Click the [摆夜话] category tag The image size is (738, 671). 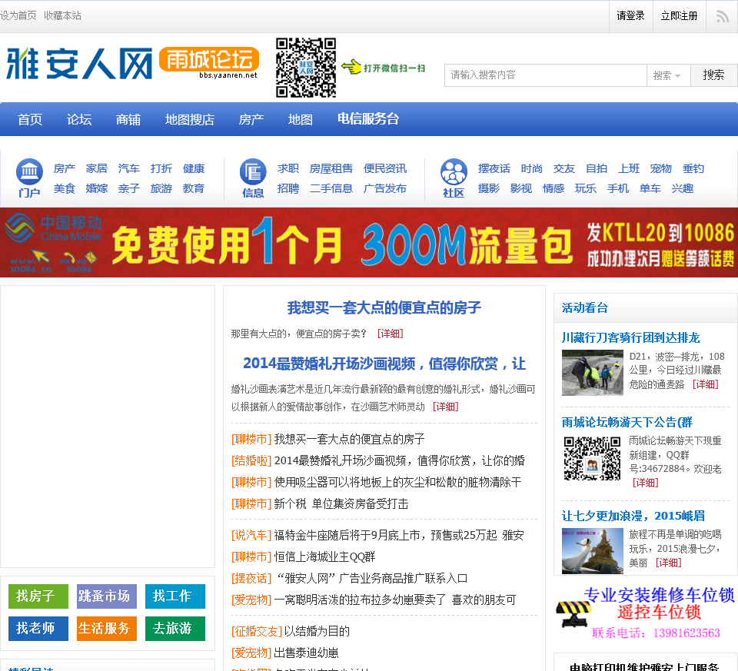tap(251, 579)
